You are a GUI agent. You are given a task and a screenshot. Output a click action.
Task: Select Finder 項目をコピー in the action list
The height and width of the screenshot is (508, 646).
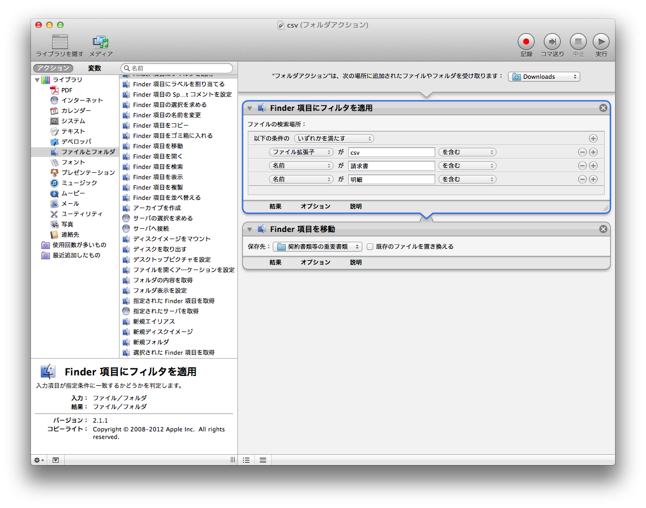click(x=161, y=126)
